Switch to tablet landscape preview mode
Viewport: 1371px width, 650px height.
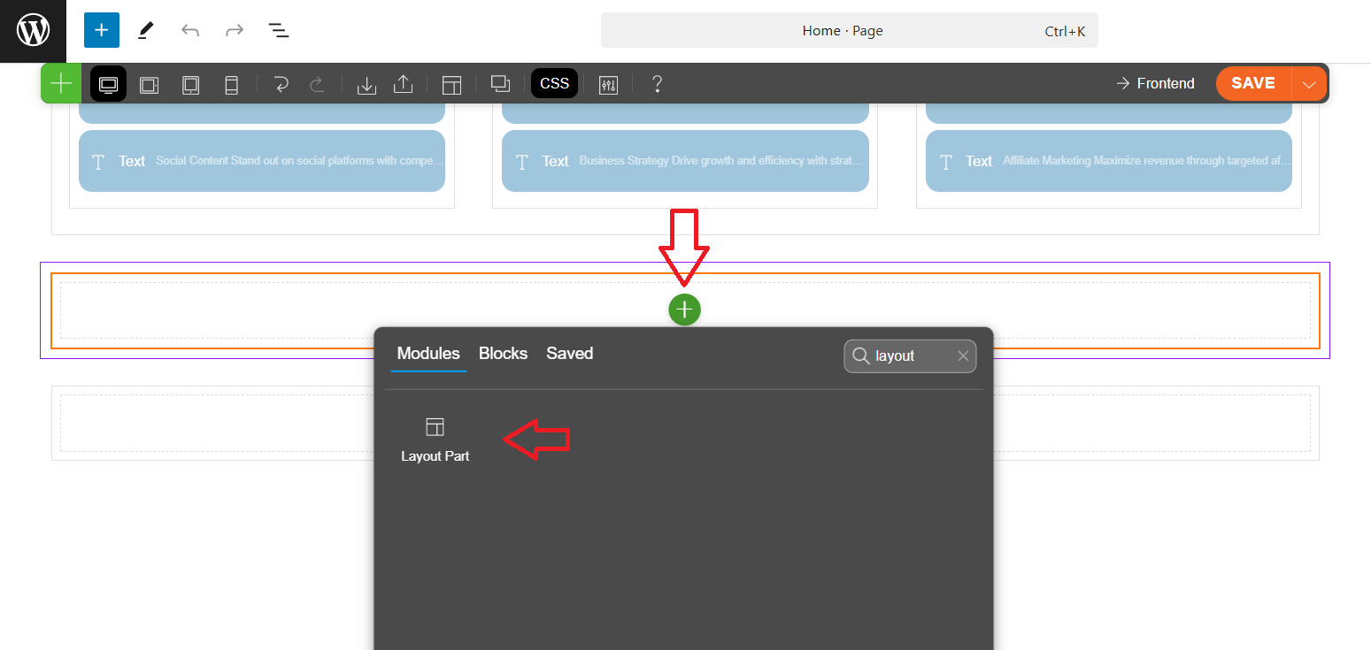(x=150, y=84)
